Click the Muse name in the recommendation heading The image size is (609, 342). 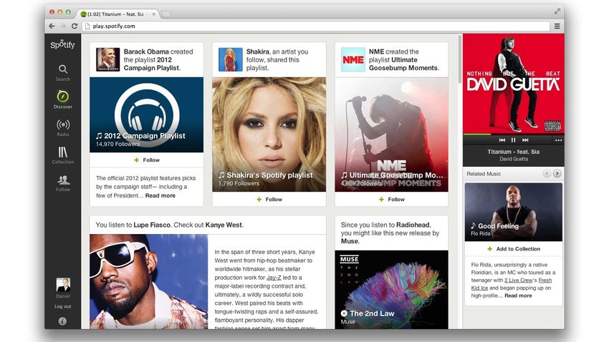tap(349, 241)
